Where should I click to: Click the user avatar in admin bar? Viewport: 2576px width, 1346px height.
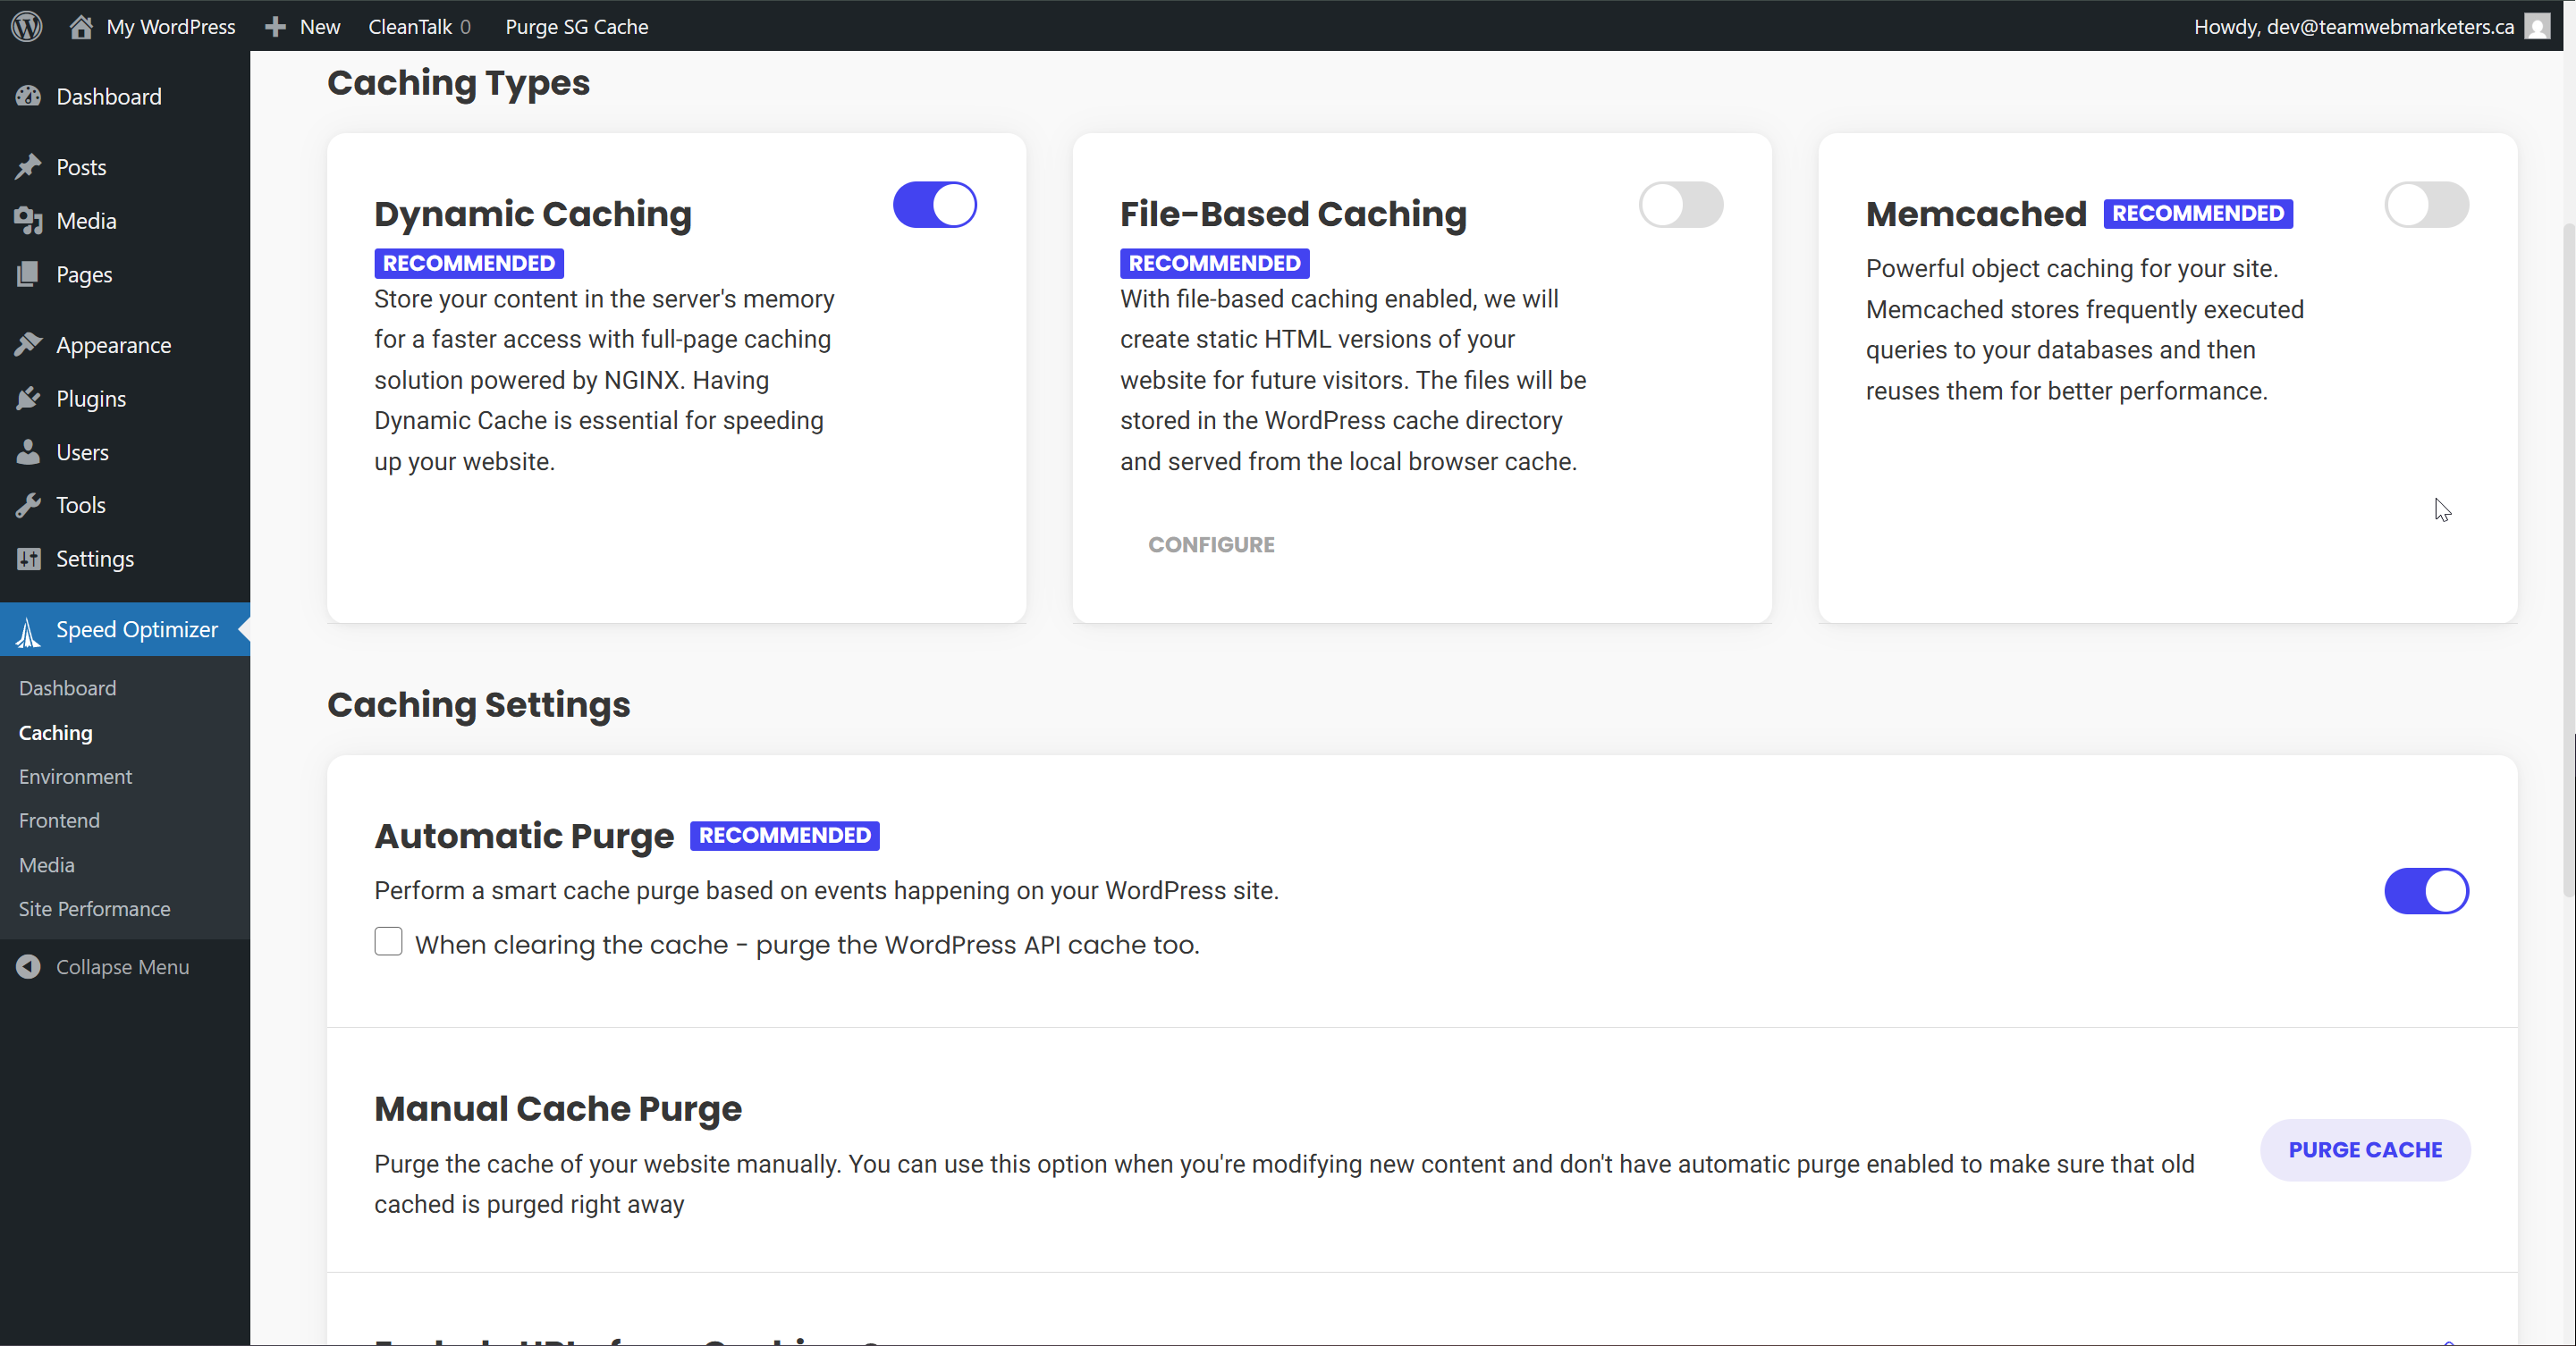tap(2537, 26)
